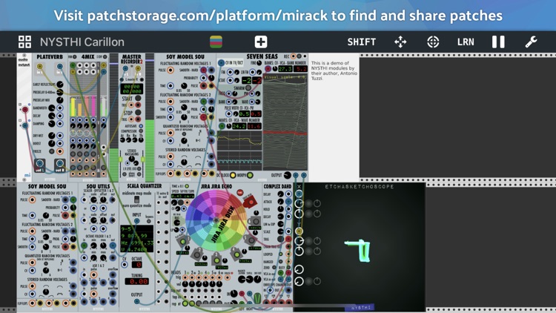
Task: Toggle Seven Seas DC Block light button
Action: pyautogui.click(x=233, y=175)
